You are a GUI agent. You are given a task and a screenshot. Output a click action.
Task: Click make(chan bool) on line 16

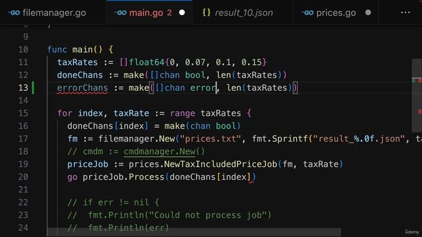point(202,126)
